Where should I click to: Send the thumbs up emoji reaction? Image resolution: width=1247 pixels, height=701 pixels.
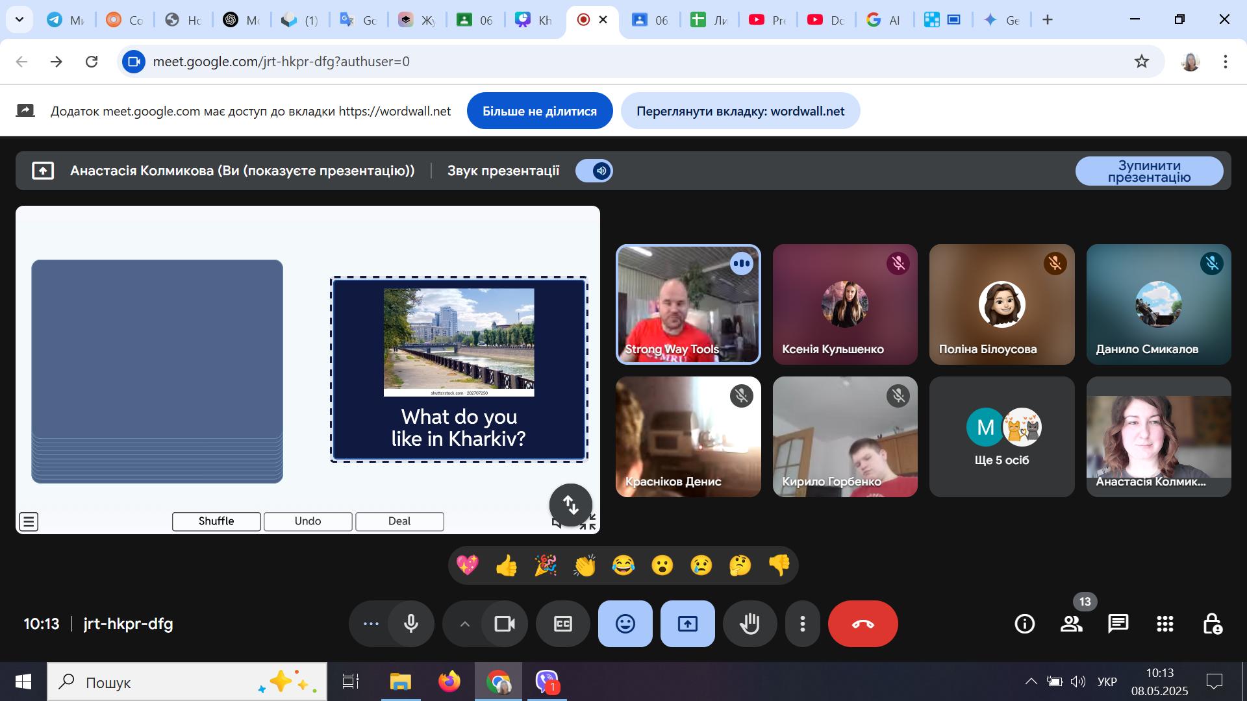click(506, 565)
